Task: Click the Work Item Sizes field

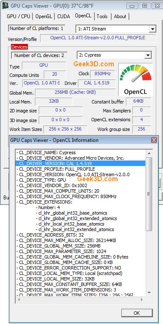Action: click(x=65, y=129)
